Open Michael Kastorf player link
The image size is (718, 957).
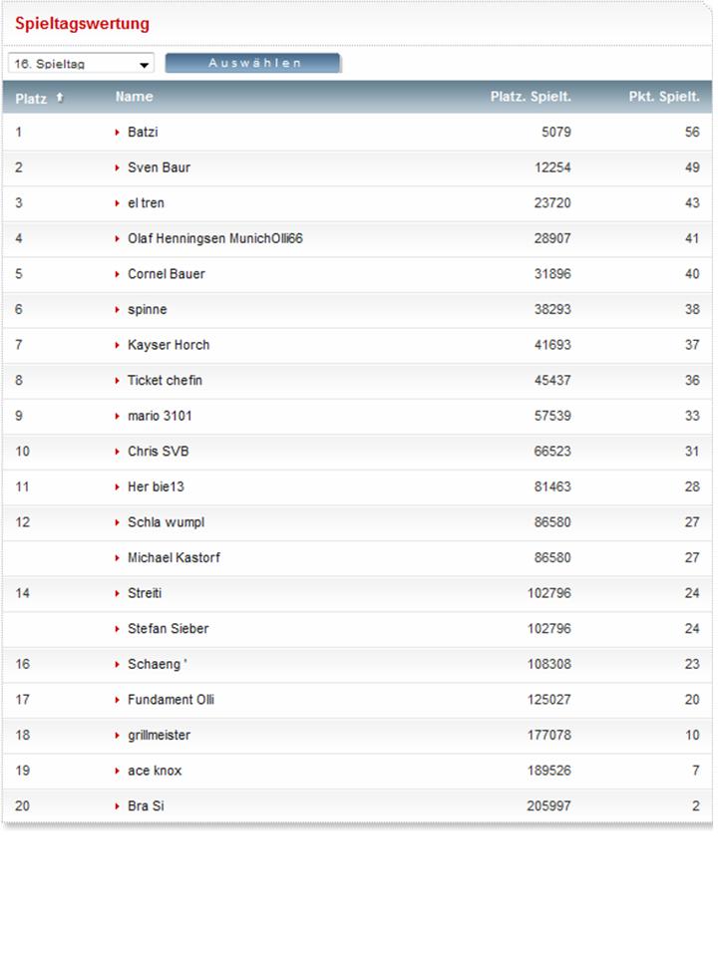[x=174, y=558]
